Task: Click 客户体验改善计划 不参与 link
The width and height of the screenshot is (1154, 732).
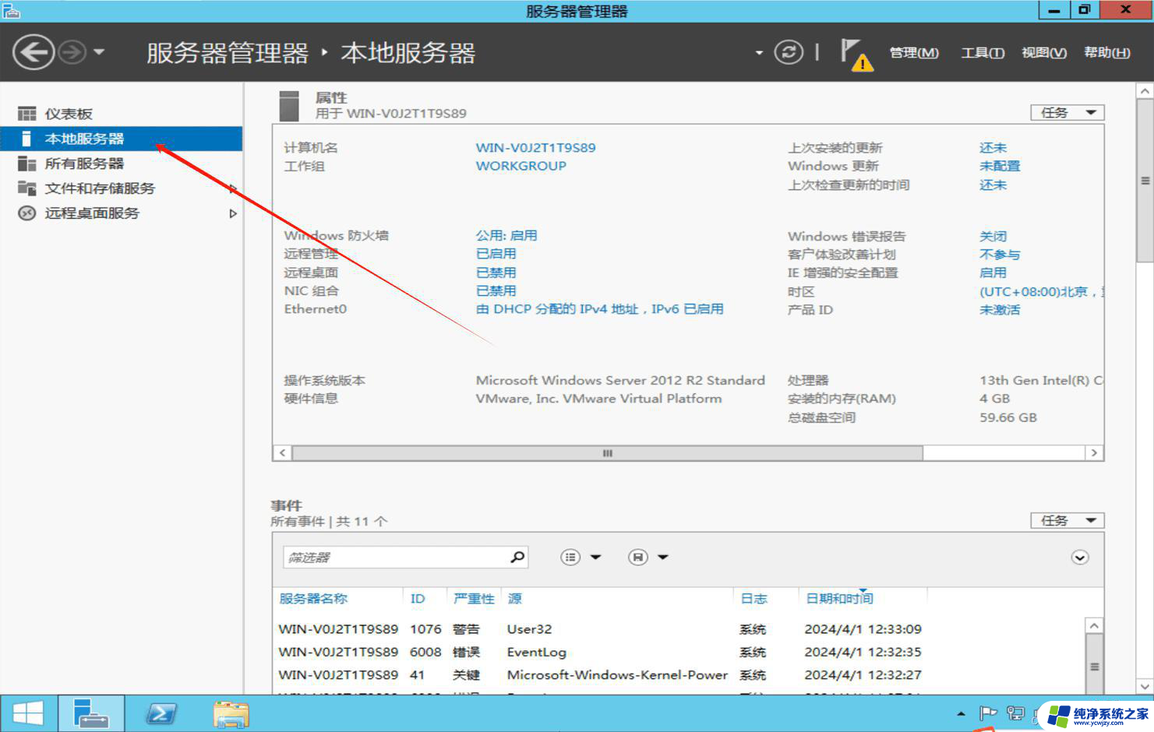Action: click(1000, 255)
